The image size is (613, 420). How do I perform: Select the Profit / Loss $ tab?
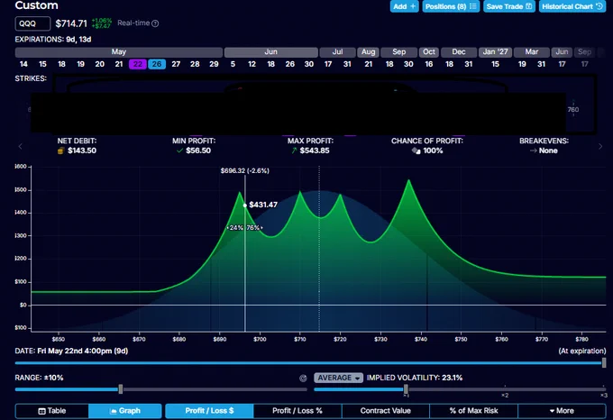pos(209,411)
